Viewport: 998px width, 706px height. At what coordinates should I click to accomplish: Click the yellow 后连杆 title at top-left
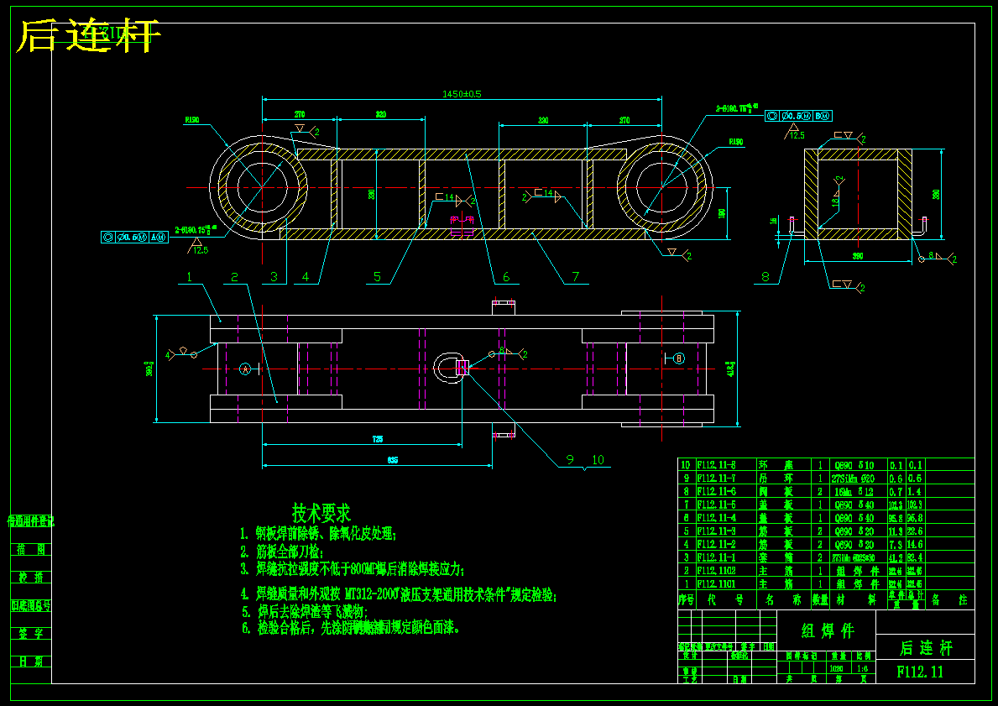[x=88, y=36]
